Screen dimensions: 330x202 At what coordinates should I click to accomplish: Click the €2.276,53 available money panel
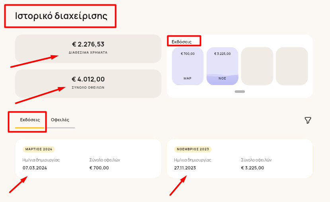click(88, 49)
